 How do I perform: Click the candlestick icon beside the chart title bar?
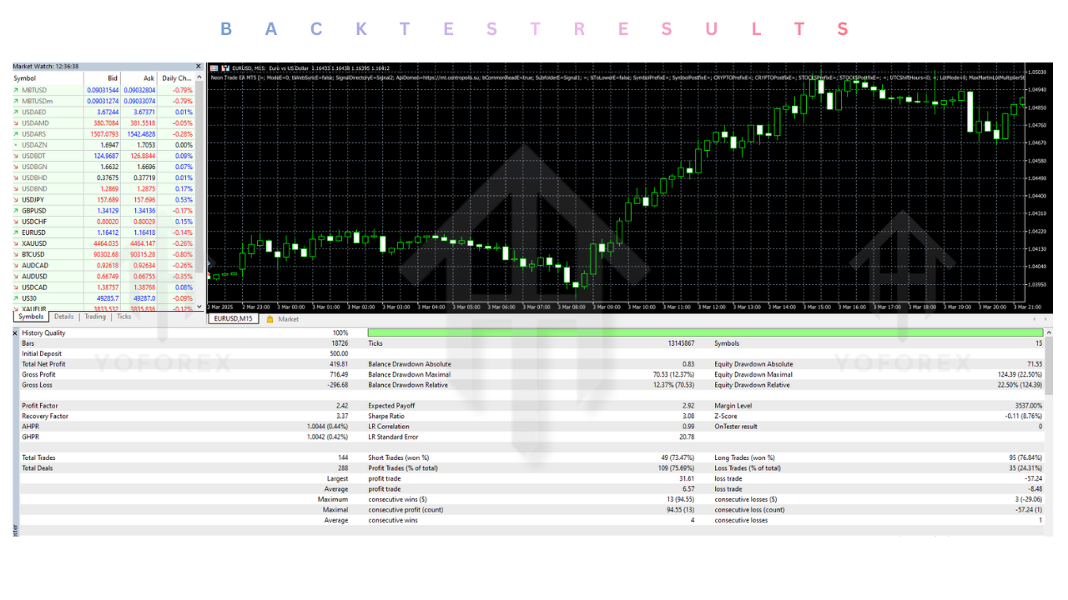225,67
